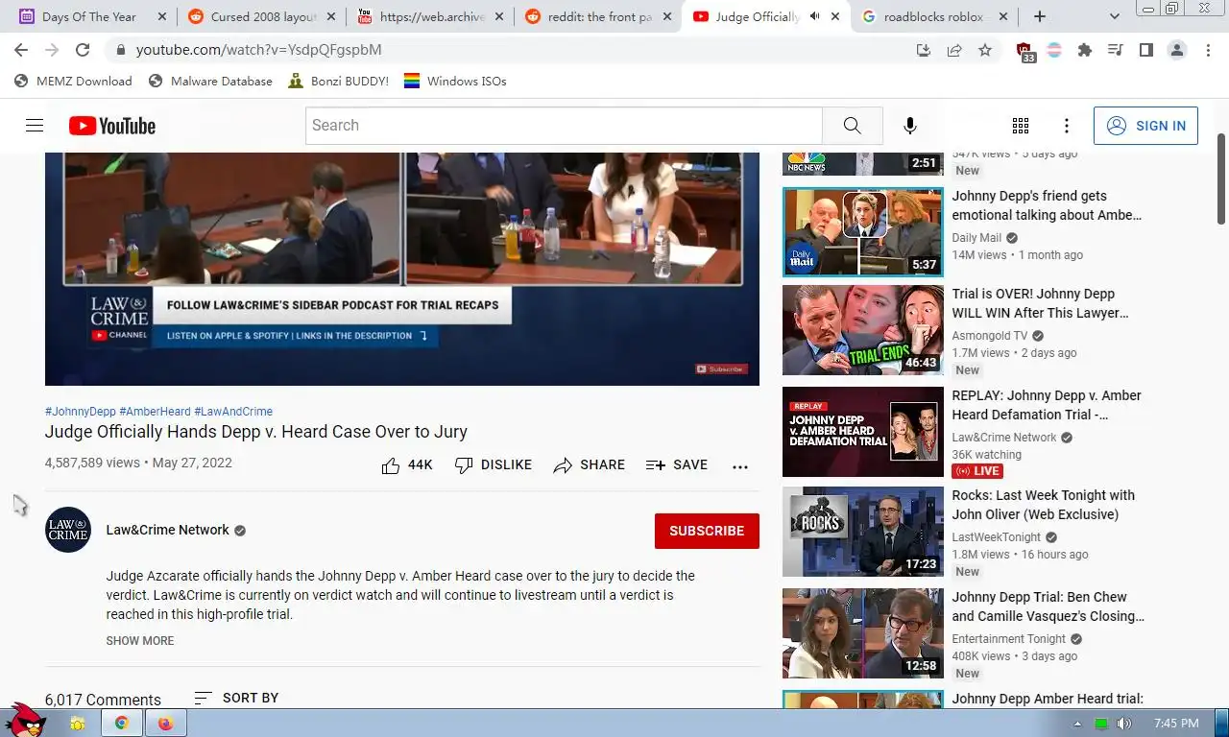The width and height of the screenshot is (1229, 737).
Task: Open Firefox from the taskbar
Action: pos(166,724)
